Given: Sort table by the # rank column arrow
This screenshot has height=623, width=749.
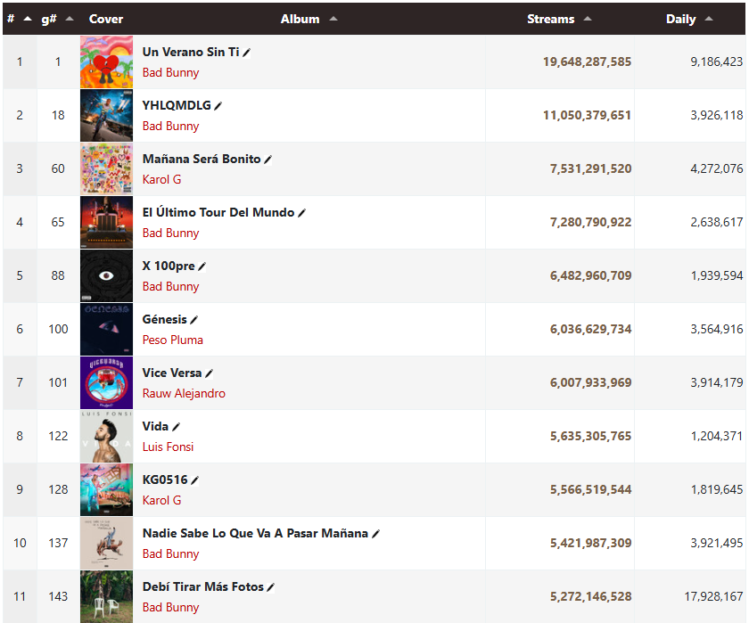Looking at the screenshot, I should [x=28, y=19].
